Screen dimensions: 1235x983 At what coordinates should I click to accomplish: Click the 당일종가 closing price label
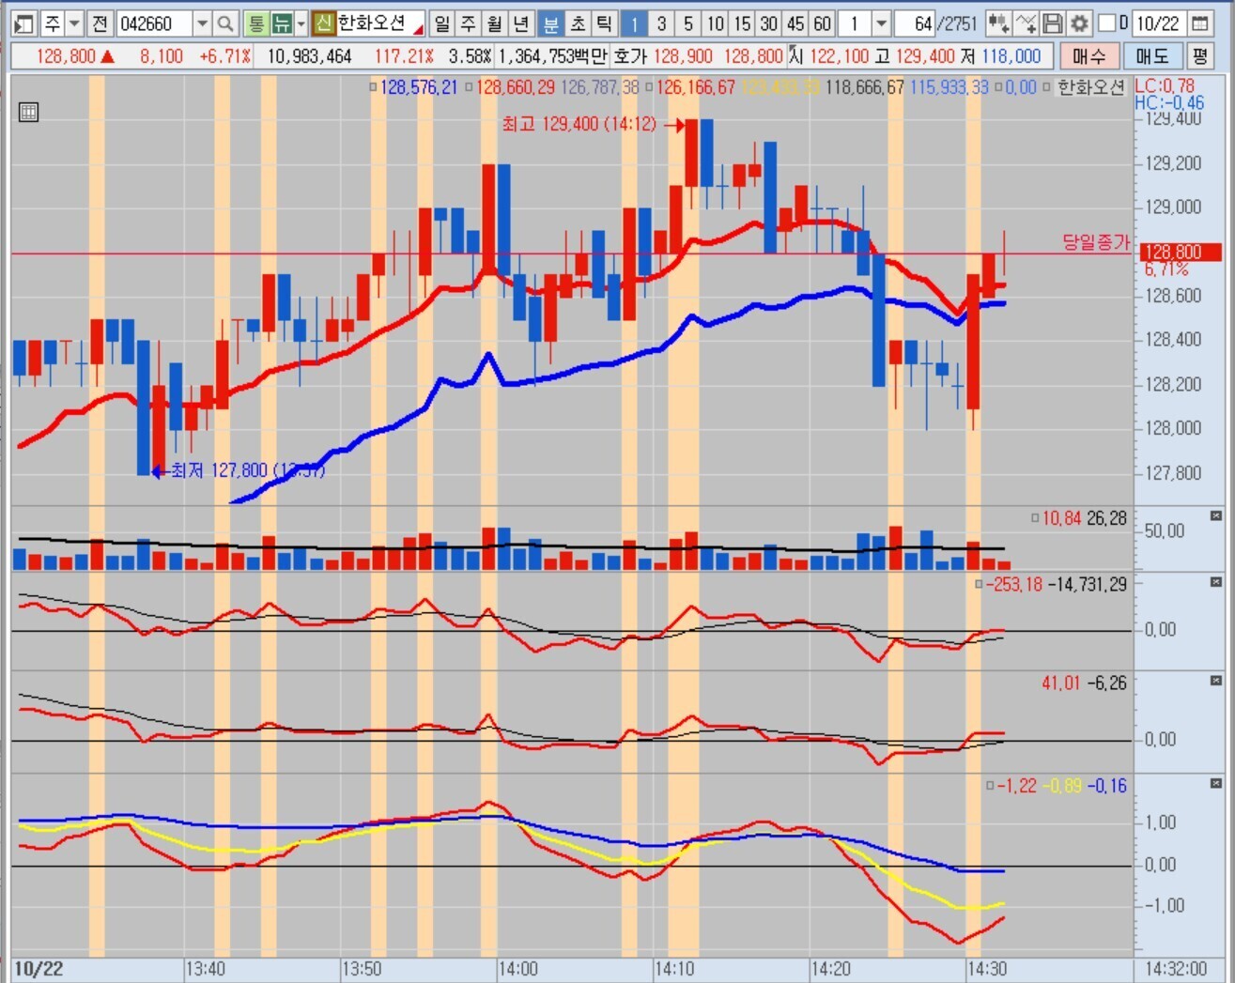tap(1095, 241)
